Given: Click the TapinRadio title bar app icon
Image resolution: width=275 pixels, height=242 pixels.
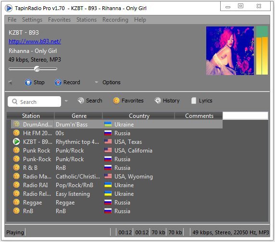Looking at the screenshot, I should point(9,8).
